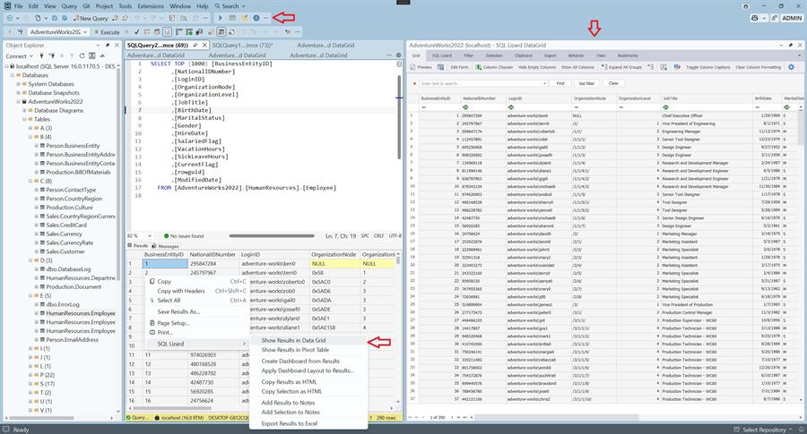Select Export Results to Excel
807x434 pixels.
click(290, 423)
